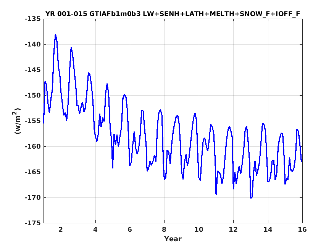334x250 pixels.
Task: Click x-axis tick label 12
Action: (233, 229)
